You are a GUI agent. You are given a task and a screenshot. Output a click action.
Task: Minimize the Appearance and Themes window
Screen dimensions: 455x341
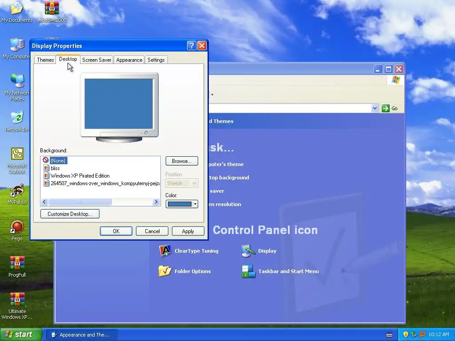point(378,69)
